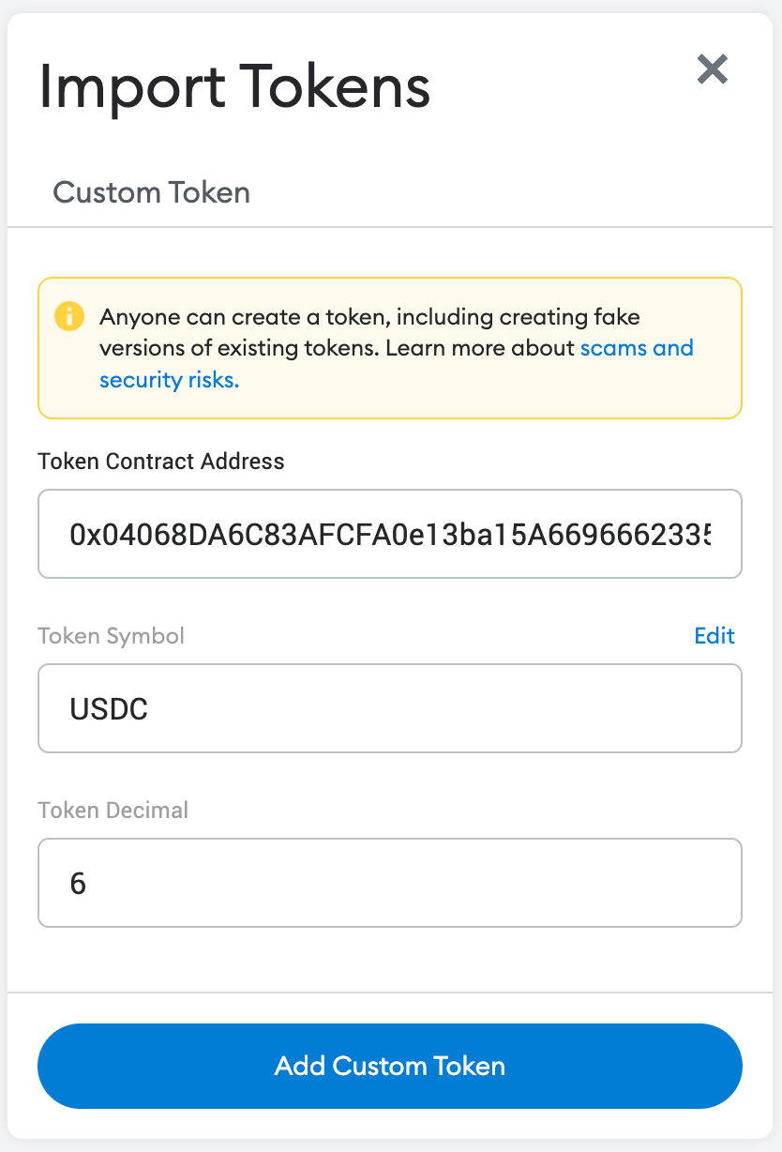Click the decimal value 6
782x1152 pixels.
tap(78, 883)
